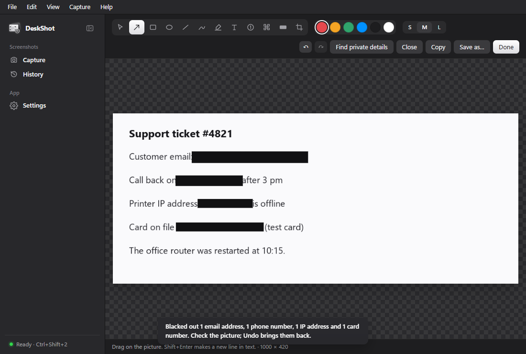Pick the red color swatch
This screenshot has width=526, height=354.
322,28
